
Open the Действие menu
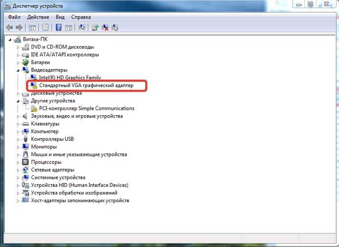tap(38, 17)
